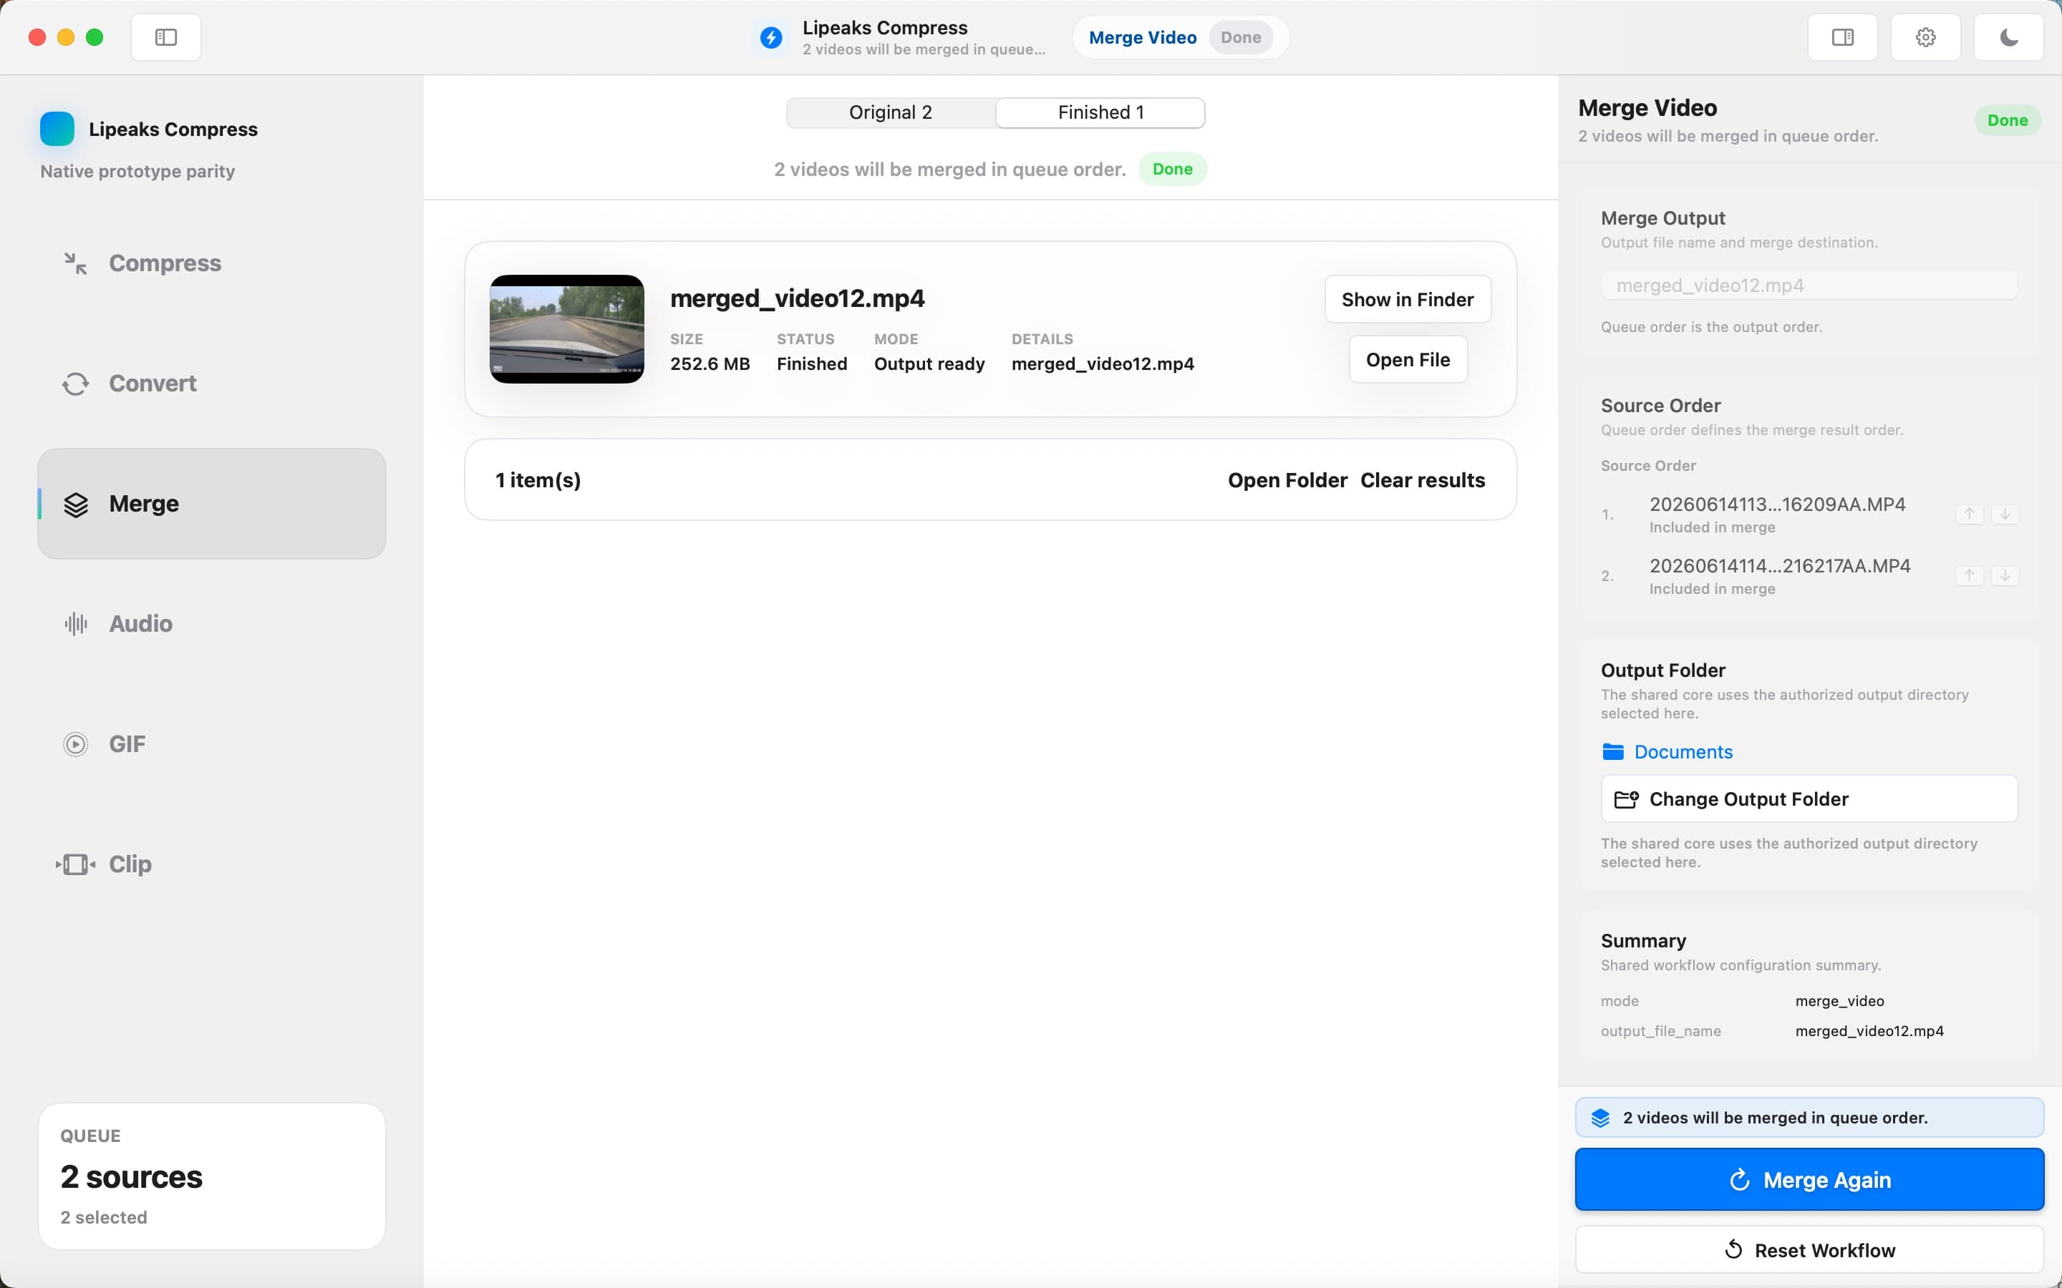
Task: Click the Merge Again button
Action: click(x=1809, y=1179)
